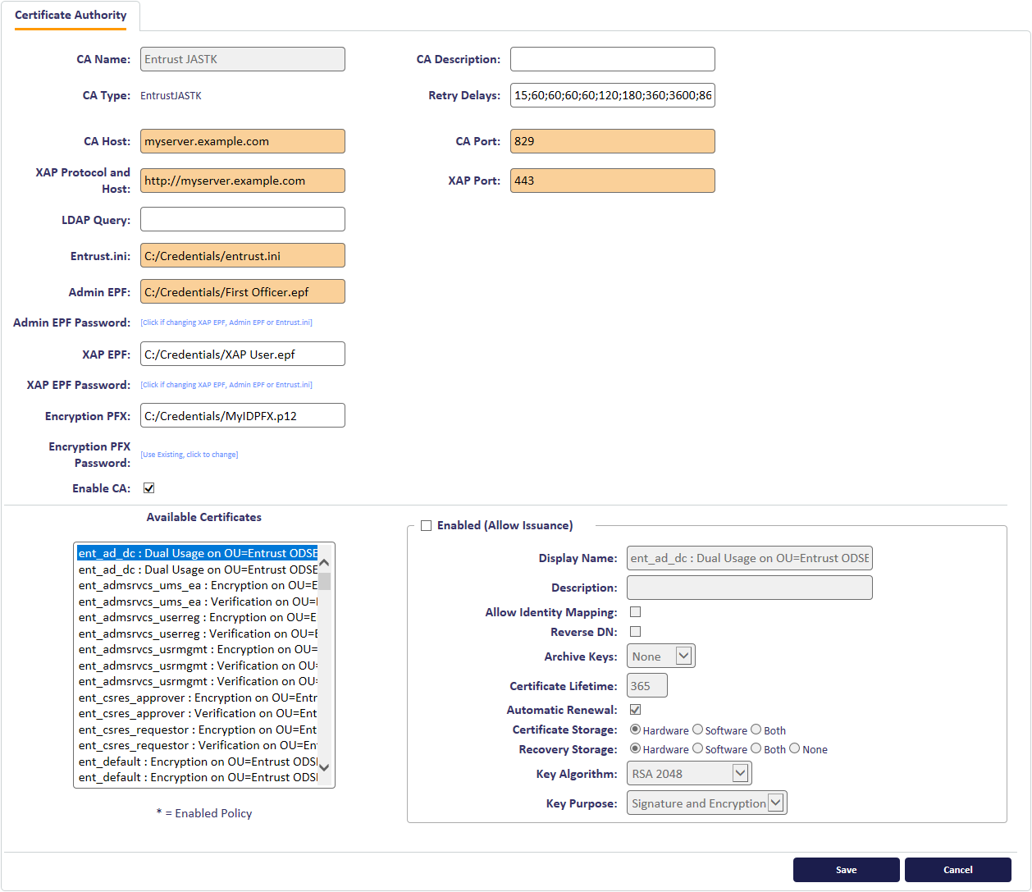The height and width of the screenshot is (892, 1032).
Task: Check the Reverse DN box
Action: click(x=635, y=632)
